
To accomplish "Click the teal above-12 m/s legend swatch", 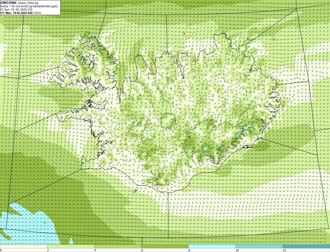I will click(x=306, y=246).
